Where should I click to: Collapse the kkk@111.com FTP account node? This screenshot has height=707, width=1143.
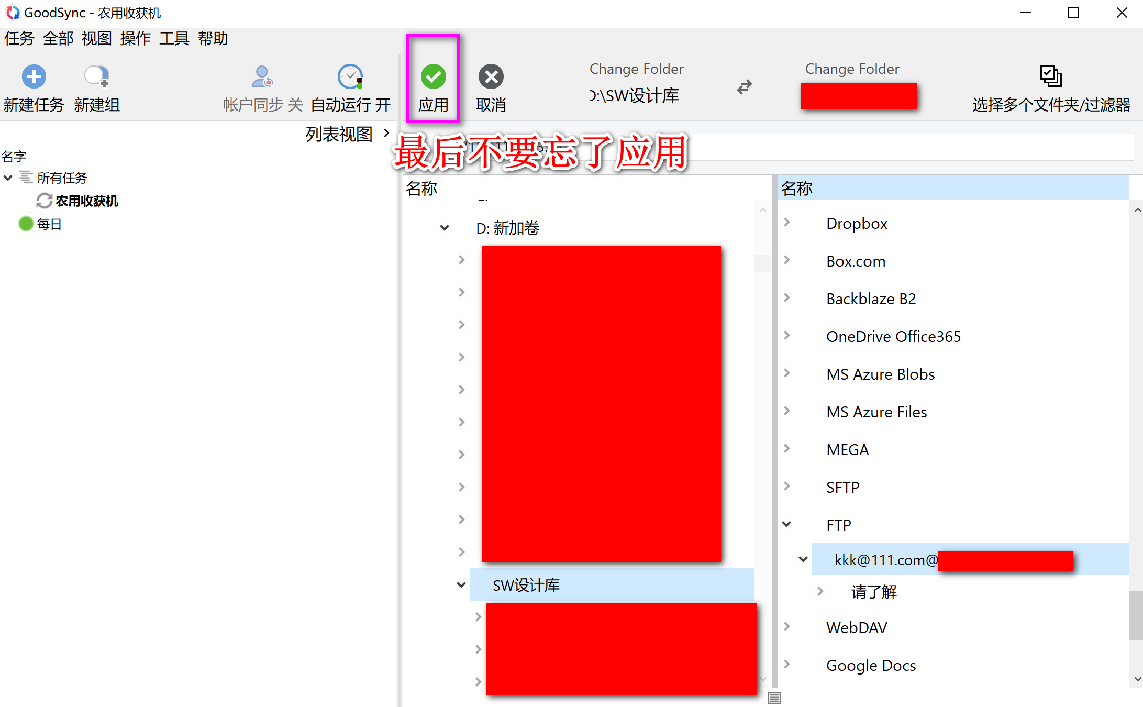(803, 559)
